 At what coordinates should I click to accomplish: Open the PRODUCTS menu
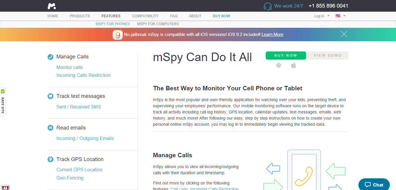(x=80, y=16)
